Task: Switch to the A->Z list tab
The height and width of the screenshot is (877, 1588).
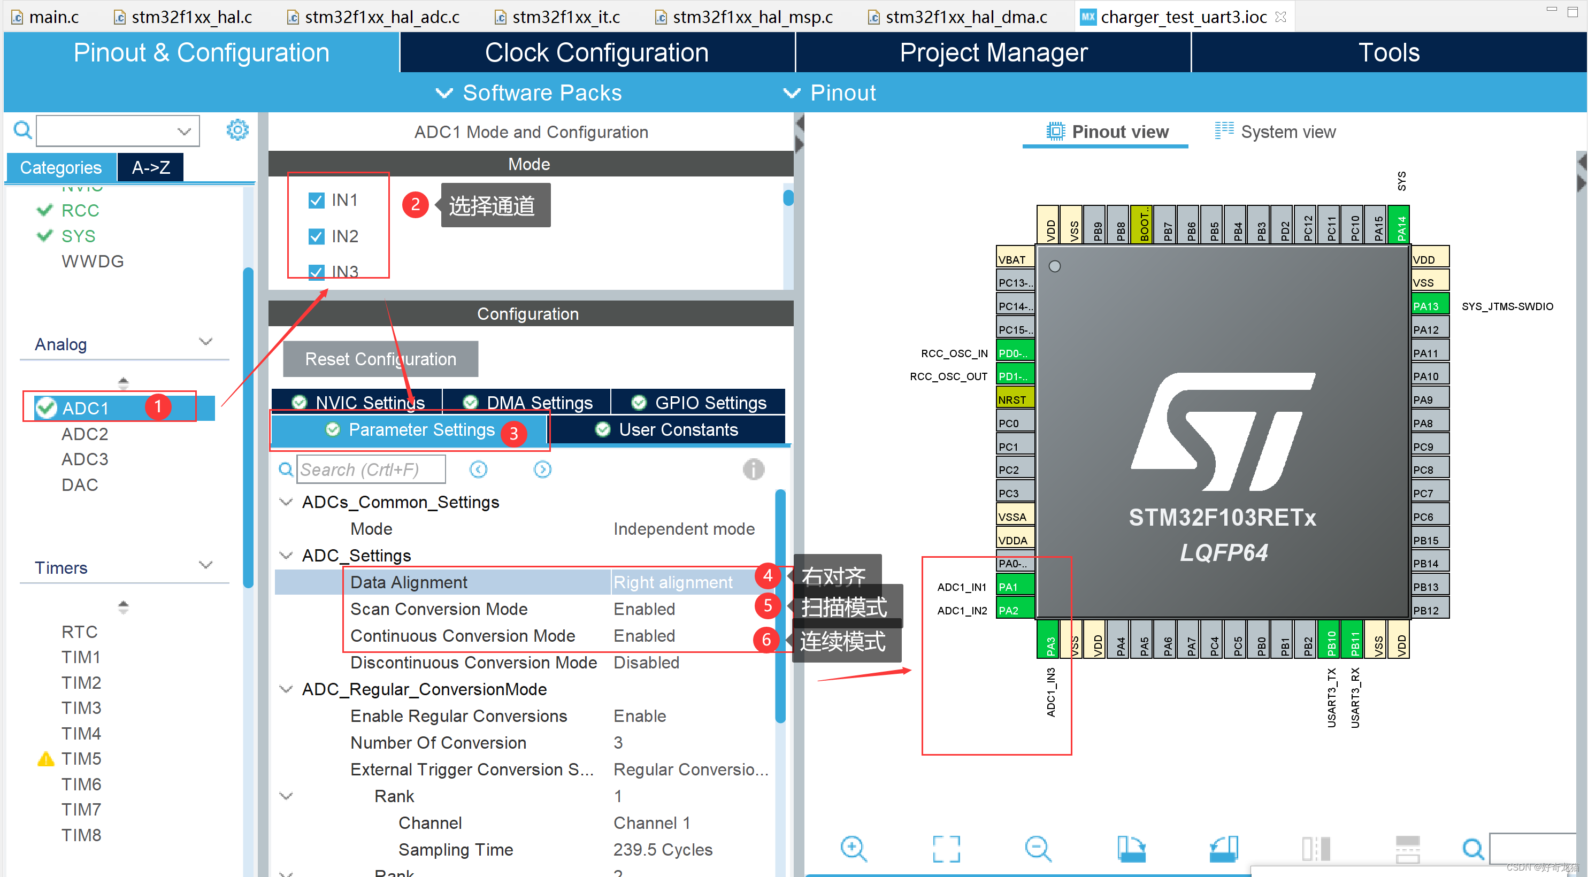Action: click(x=150, y=167)
